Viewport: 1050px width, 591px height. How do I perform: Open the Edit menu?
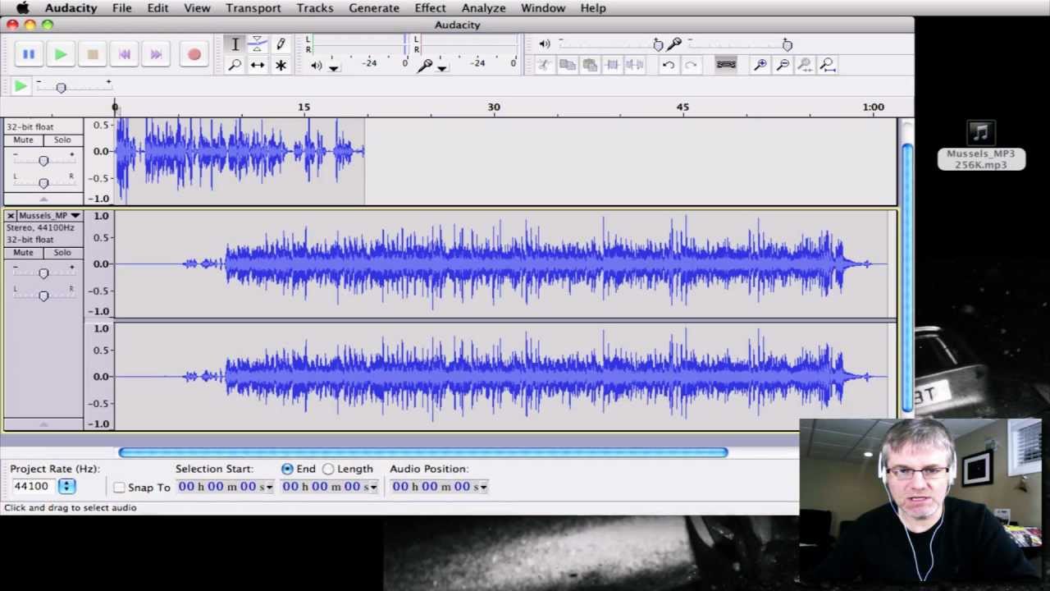click(x=157, y=8)
